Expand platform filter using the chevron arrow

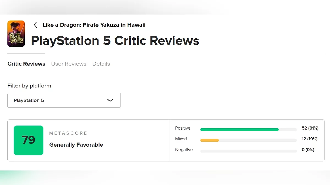click(110, 100)
